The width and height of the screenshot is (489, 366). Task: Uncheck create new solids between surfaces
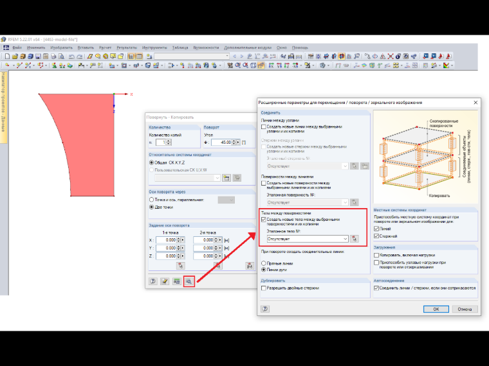(264, 220)
